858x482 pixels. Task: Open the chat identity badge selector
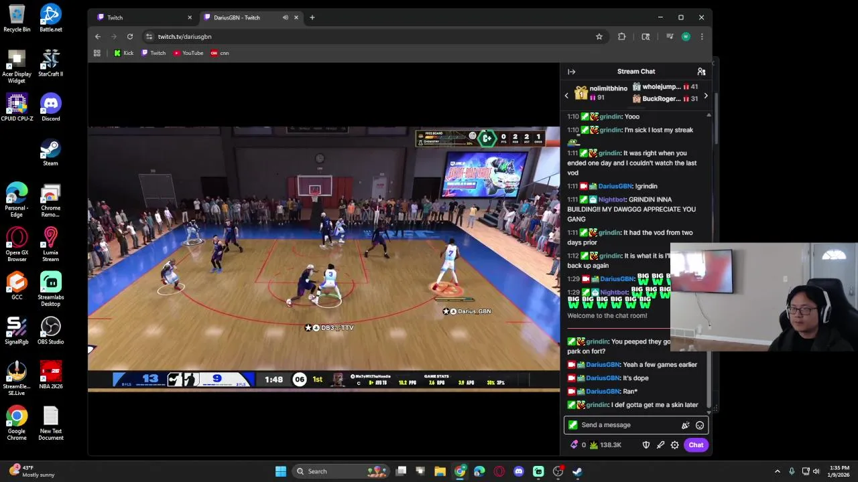click(x=572, y=425)
